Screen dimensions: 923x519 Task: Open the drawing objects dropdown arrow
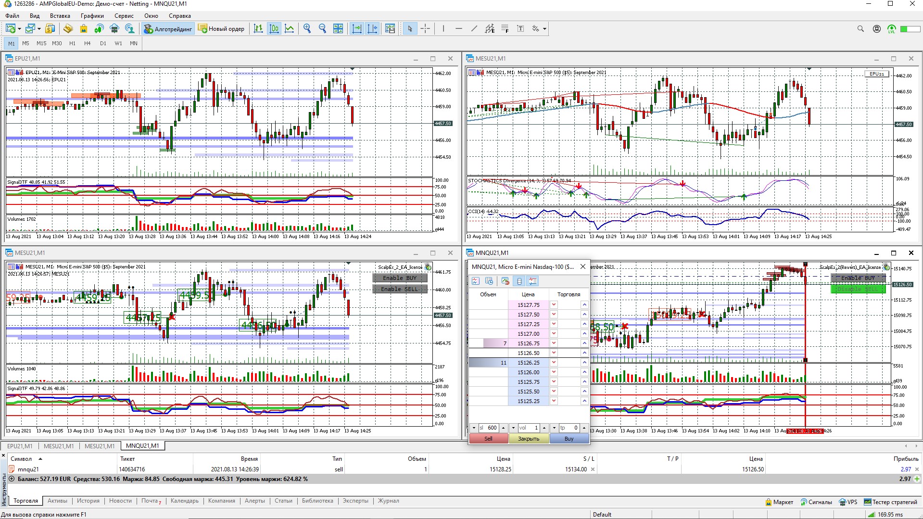544,29
